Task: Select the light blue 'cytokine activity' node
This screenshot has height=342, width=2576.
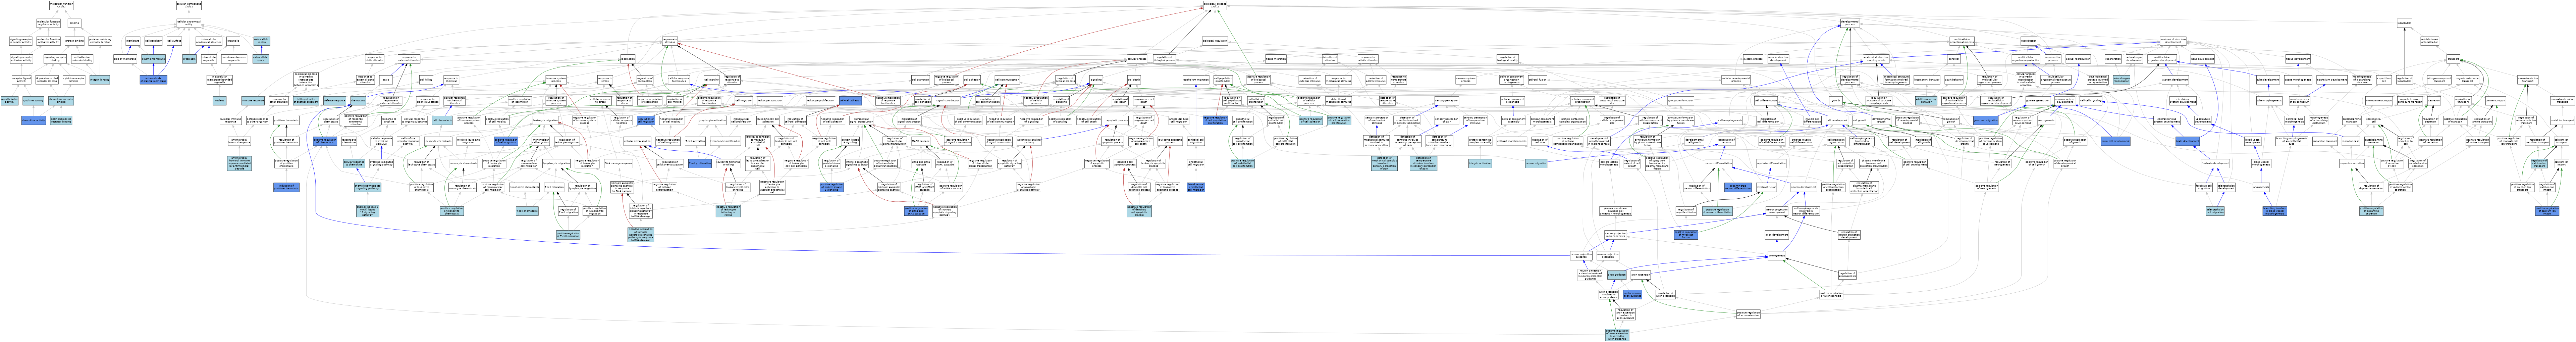Action: point(33,100)
